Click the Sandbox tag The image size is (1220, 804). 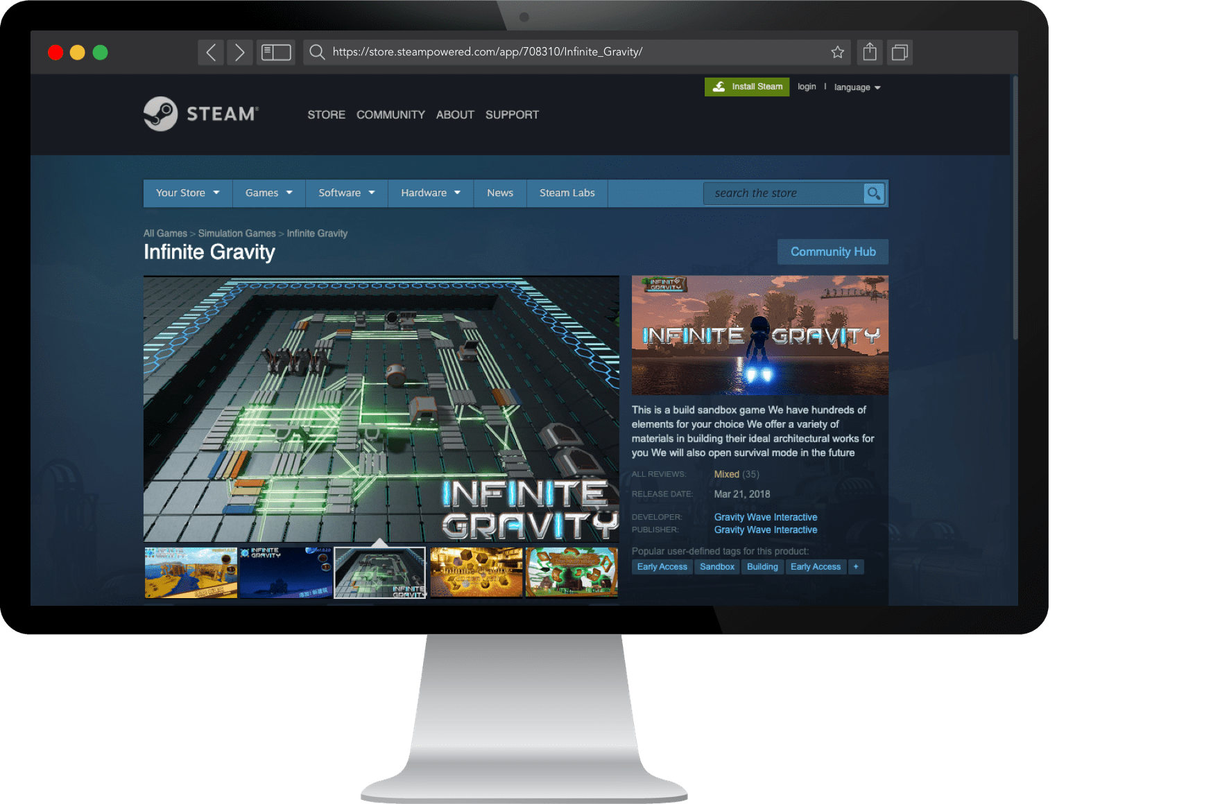tap(717, 567)
